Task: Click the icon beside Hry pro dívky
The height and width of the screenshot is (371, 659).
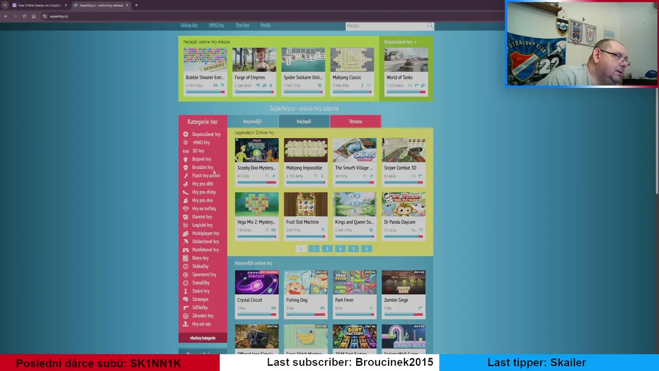Action: (x=186, y=192)
